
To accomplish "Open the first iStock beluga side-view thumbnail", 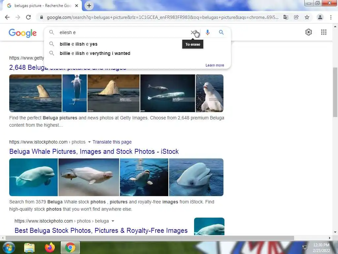I will pyautogui.click(x=33, y=177).
